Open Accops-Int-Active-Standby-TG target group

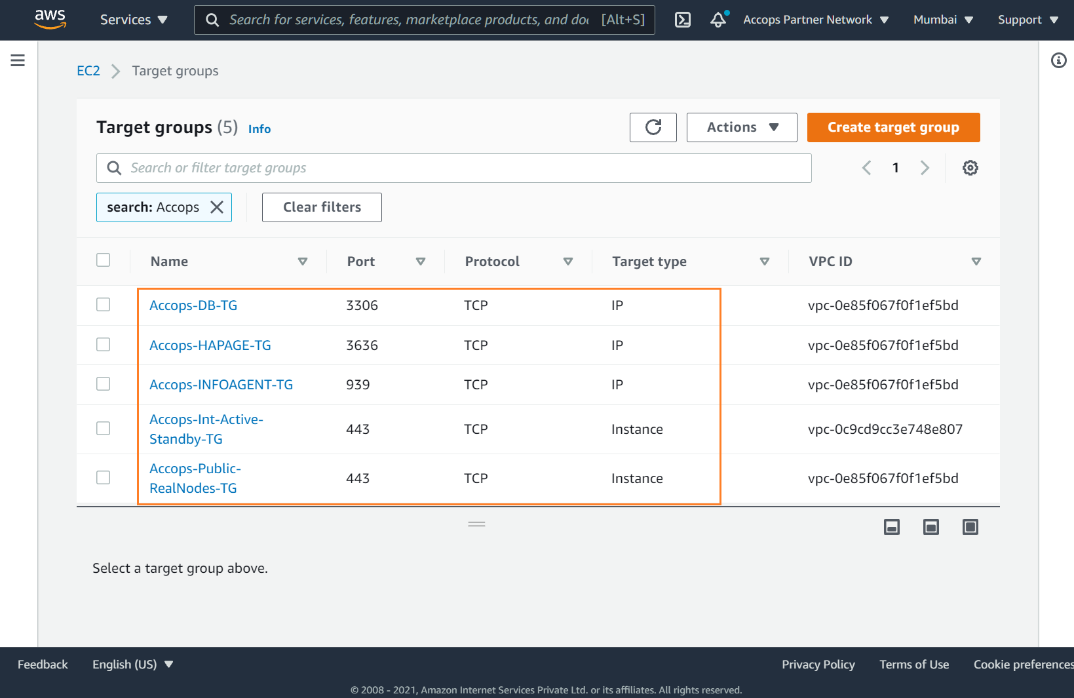pyautogui.click(x=206, y=429)
